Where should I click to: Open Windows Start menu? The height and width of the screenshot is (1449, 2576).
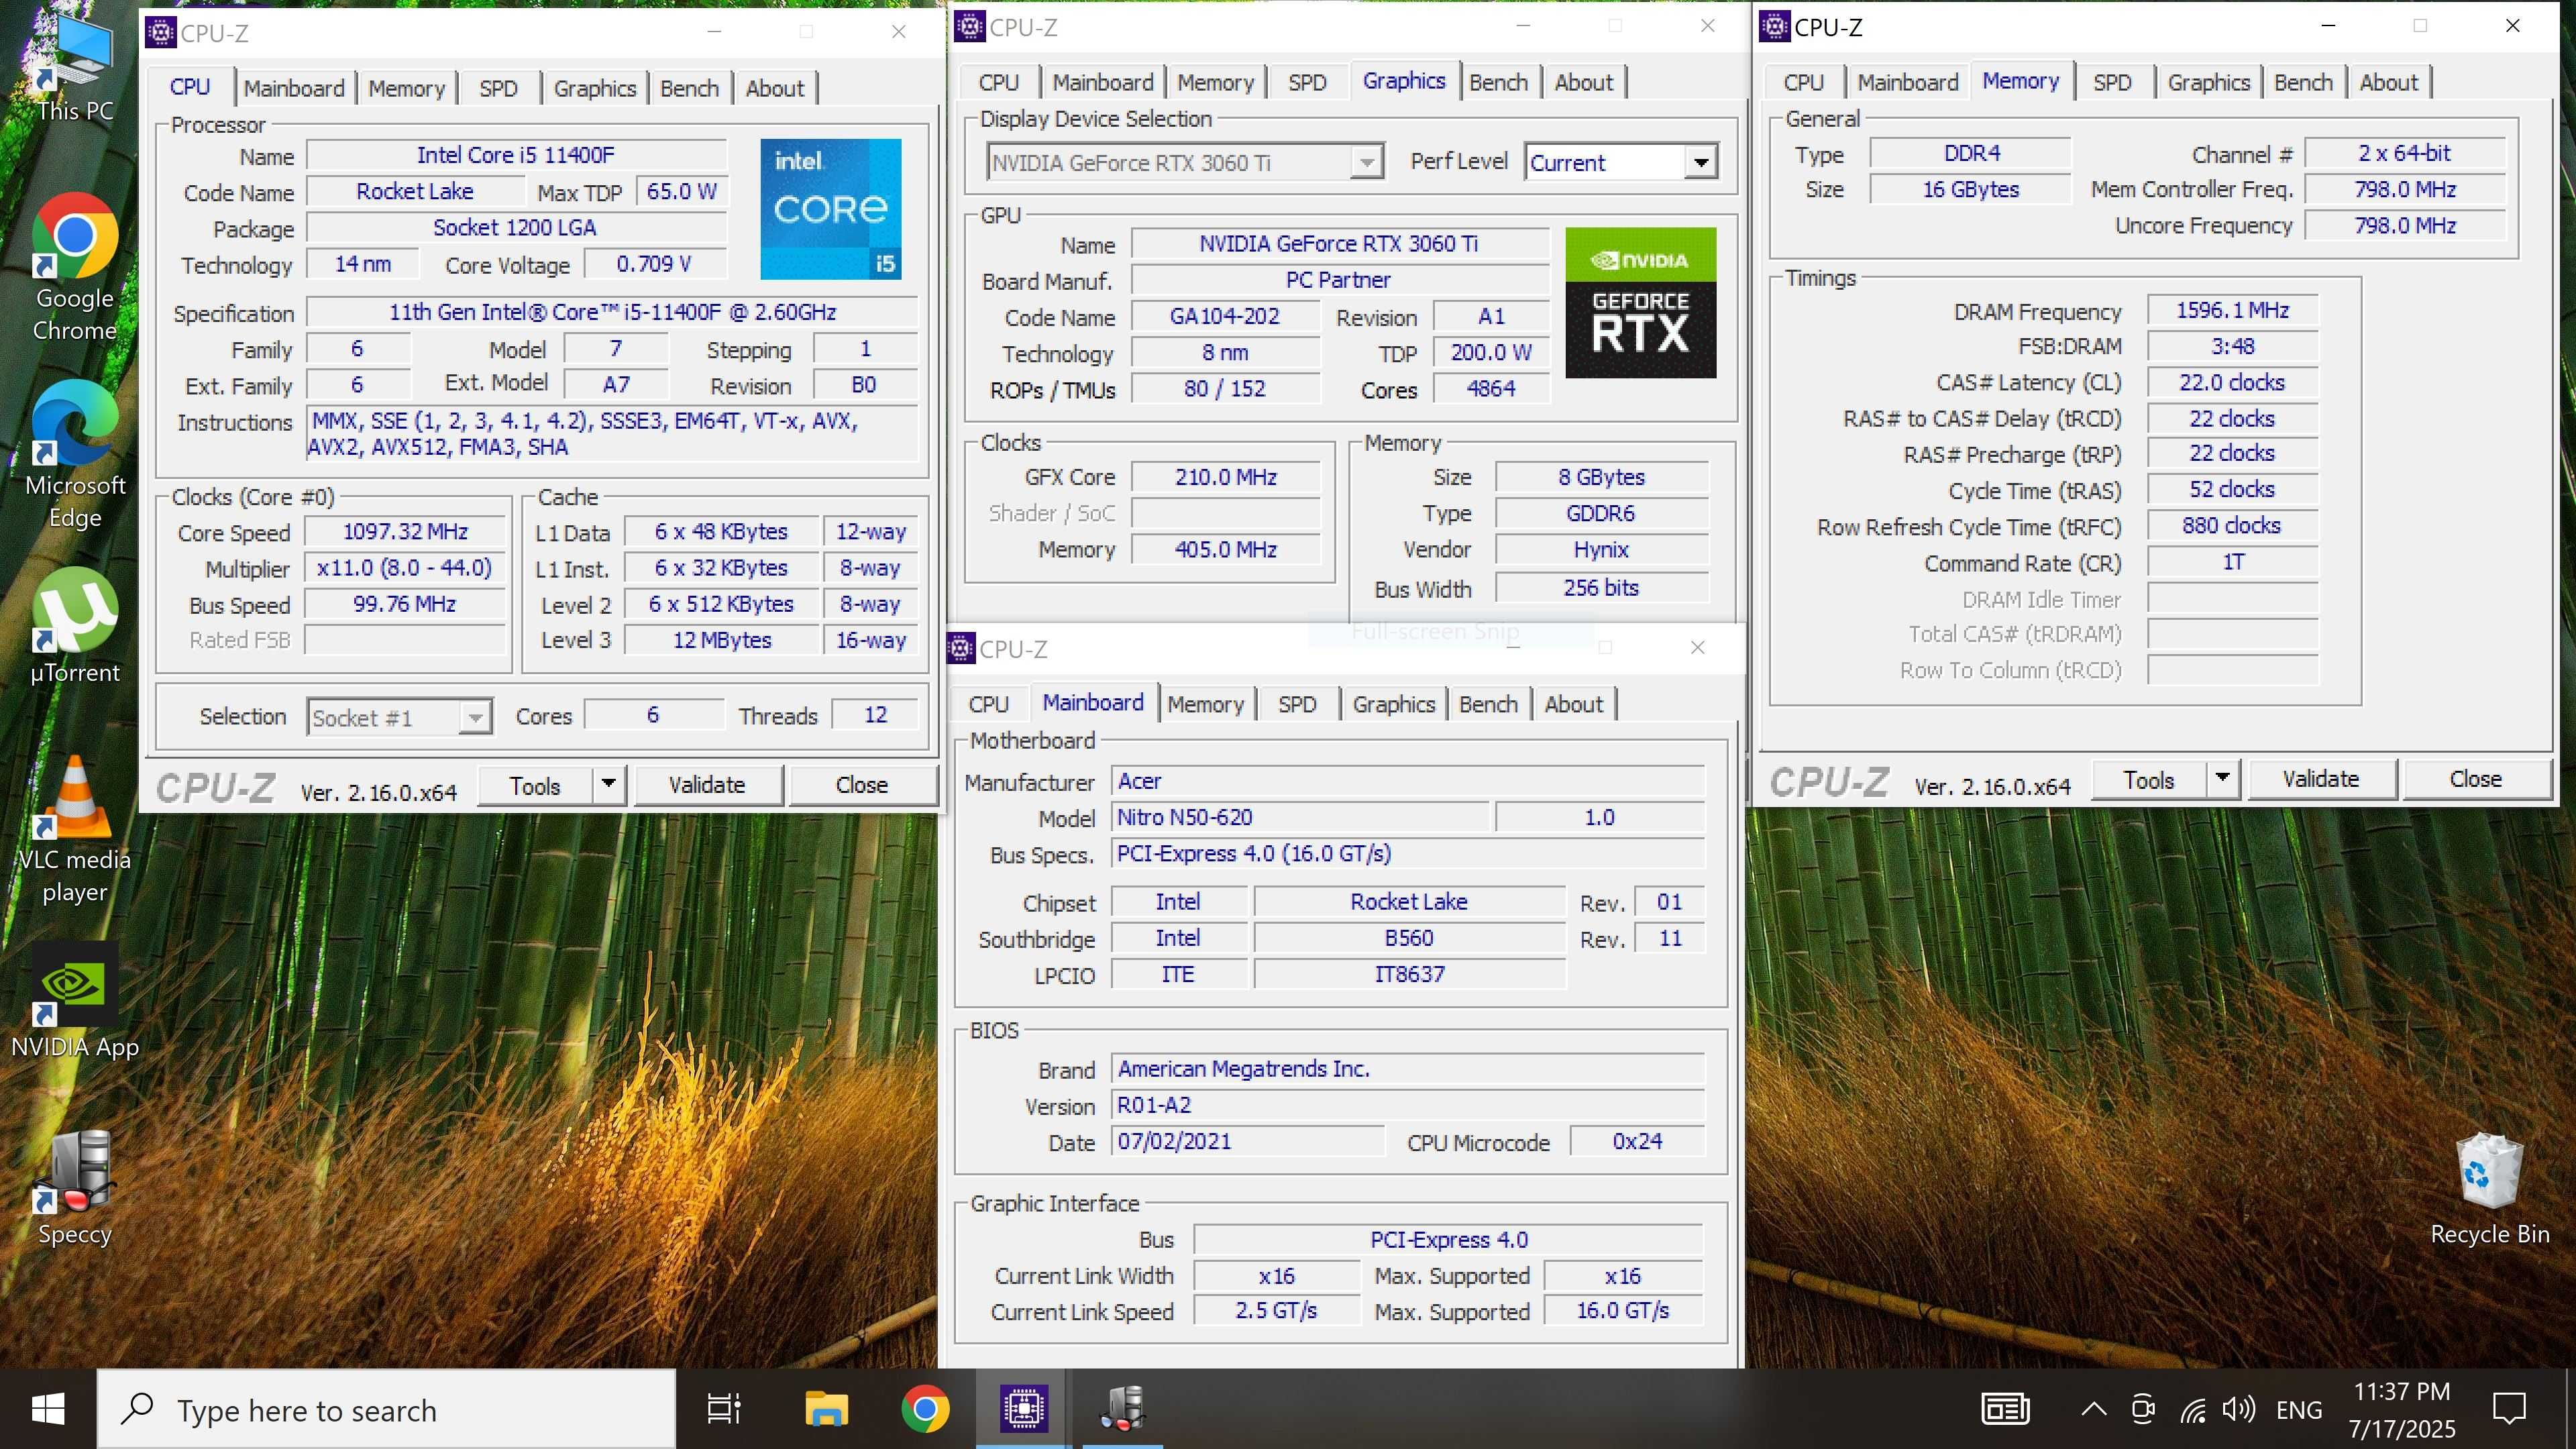[x=48, y=1409]
